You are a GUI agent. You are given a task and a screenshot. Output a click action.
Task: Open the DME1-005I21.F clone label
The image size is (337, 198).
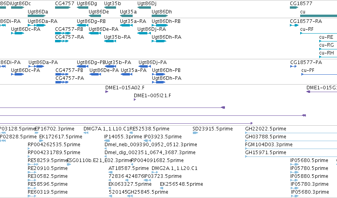152,96
